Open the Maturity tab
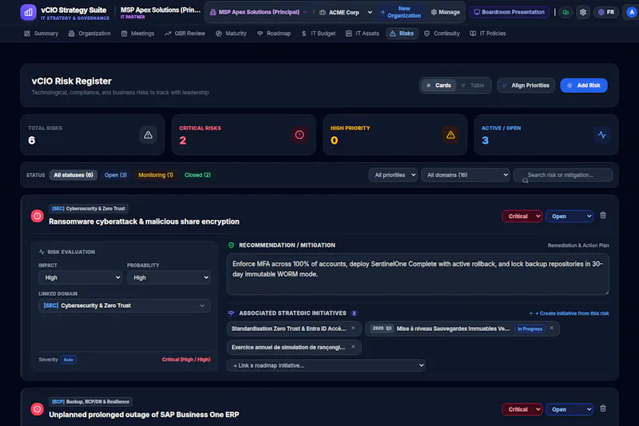This screenshot has width=639, height=426. 231,34
